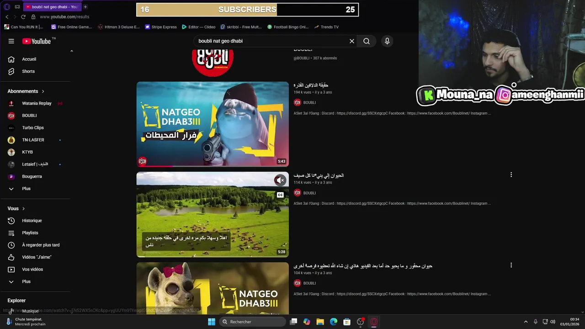The height and width of the screenshot is (329, 585).
Task: Open 'Can You RUN It' bookmark
Action: tap(23, 27)
